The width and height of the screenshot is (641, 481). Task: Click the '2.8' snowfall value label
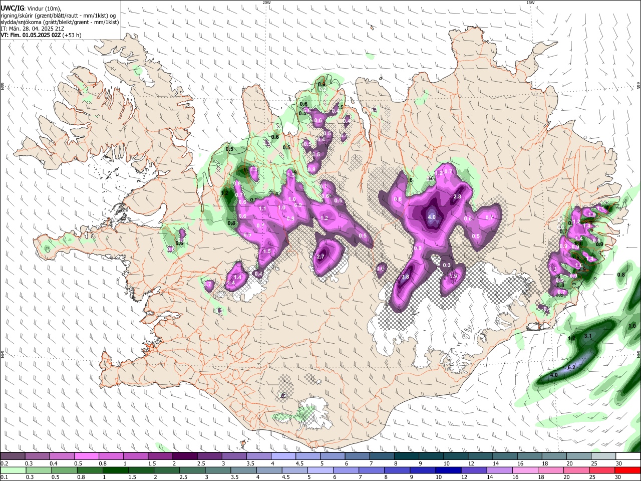pyautogui.click(x=457, y=197)
